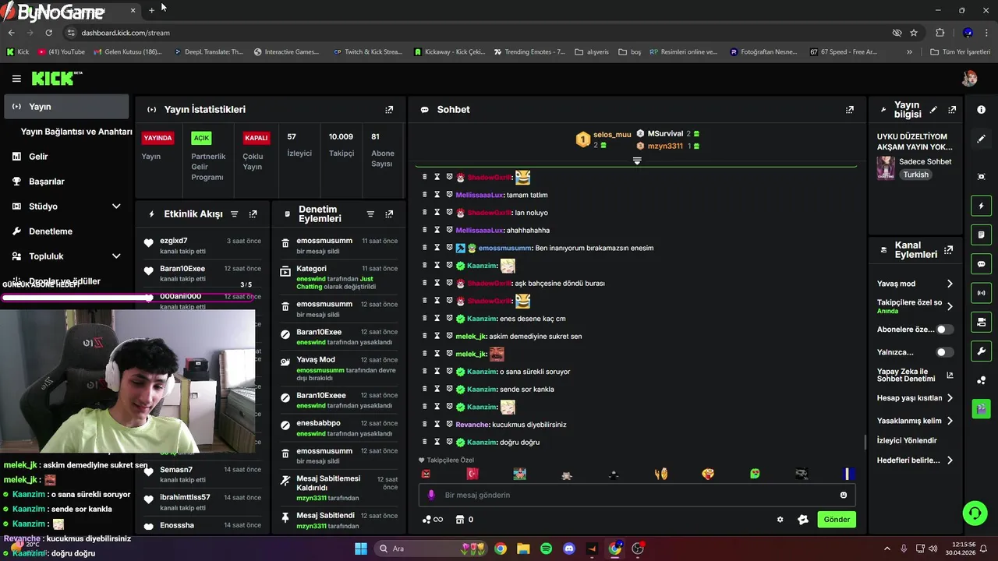Click Revanche message "kucukmus diyebilirsiniz"

[x=529, y=425]
